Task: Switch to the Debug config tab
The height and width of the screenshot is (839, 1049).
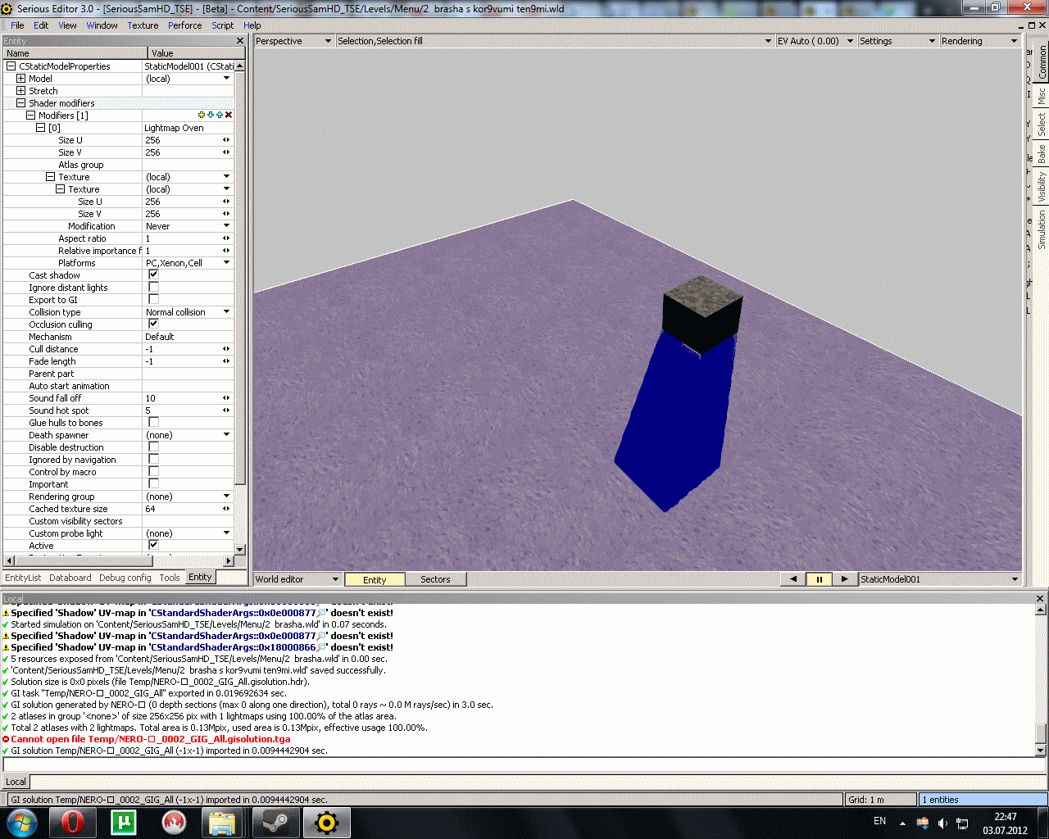Action: pyautogui.click(x=125, y=578)
